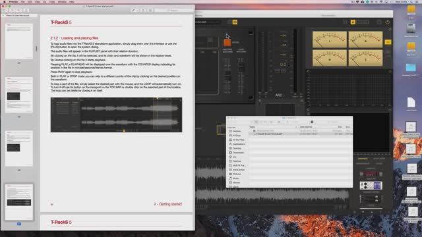The height and width of the screenshot is (237, 422).
Task: Select the second page thumbnail in Preview sidebar
Action: 19,95
